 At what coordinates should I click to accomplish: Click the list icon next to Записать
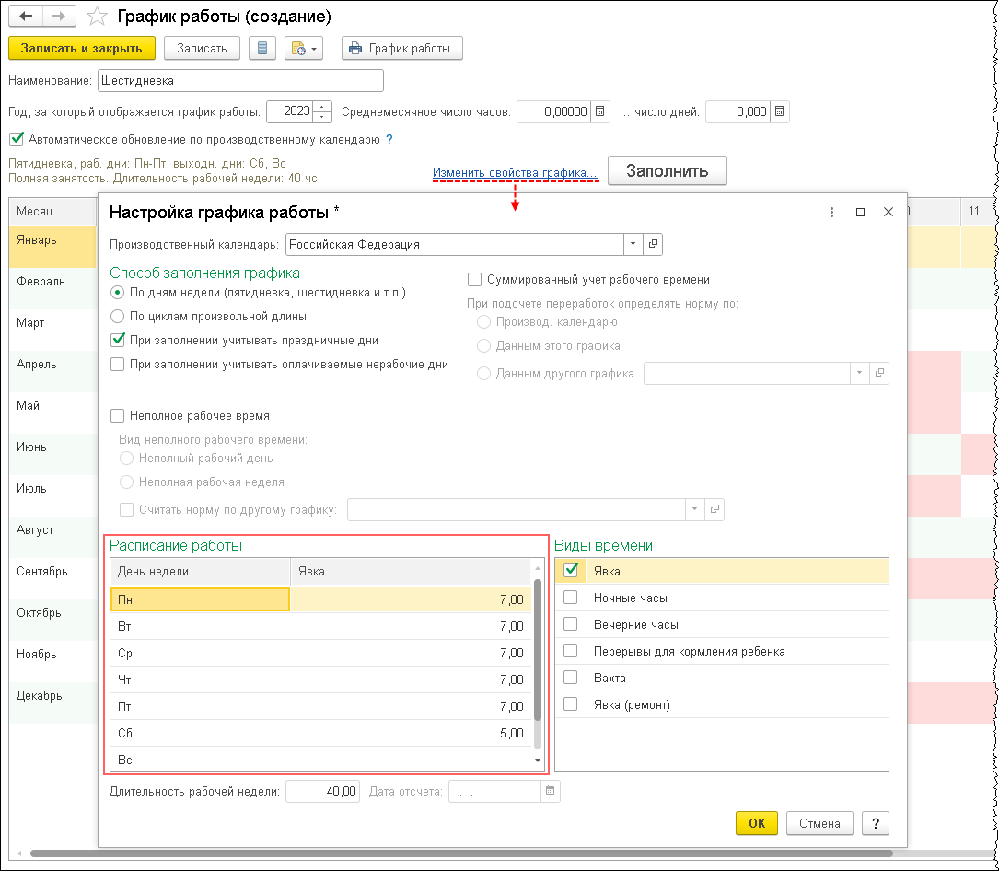pos(261,49)
